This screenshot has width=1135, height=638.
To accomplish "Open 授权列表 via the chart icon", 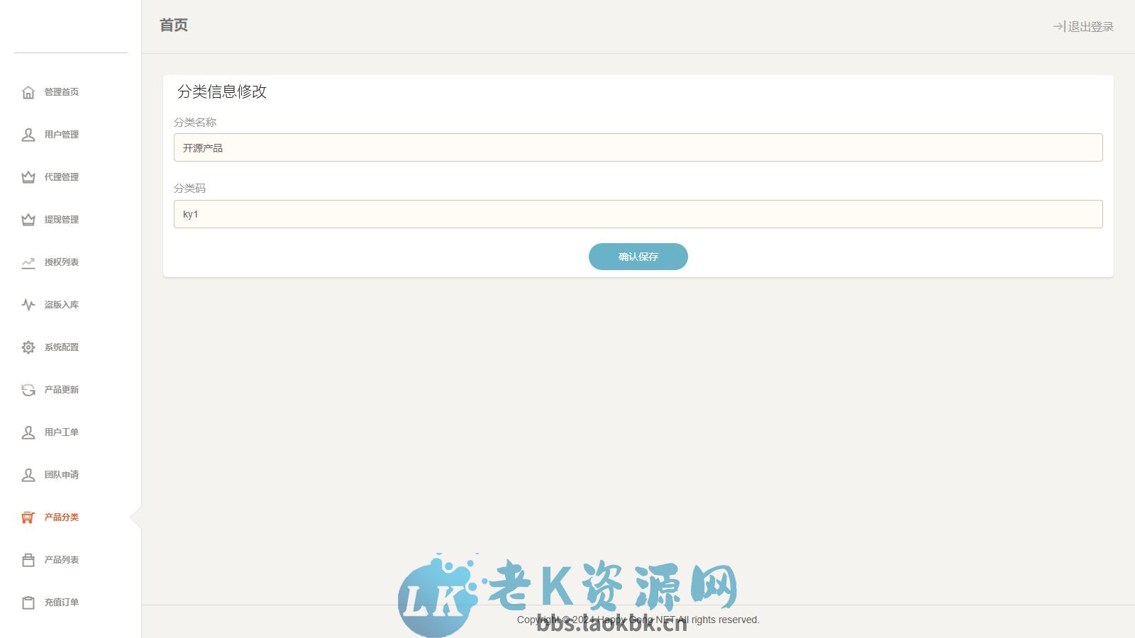I will [x=28, y=262].
